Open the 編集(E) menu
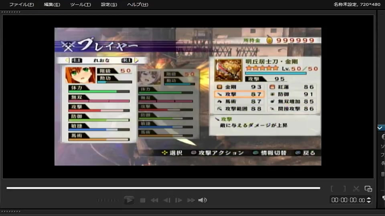 [52, 4]
